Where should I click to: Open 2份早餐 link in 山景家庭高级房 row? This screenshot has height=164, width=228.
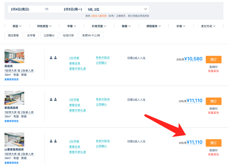pyautogui.click(x=74, y=142)
